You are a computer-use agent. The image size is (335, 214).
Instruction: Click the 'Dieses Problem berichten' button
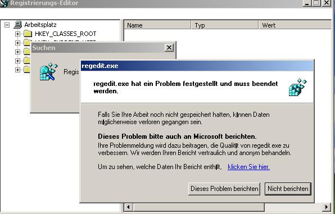(x=224, y=189)
